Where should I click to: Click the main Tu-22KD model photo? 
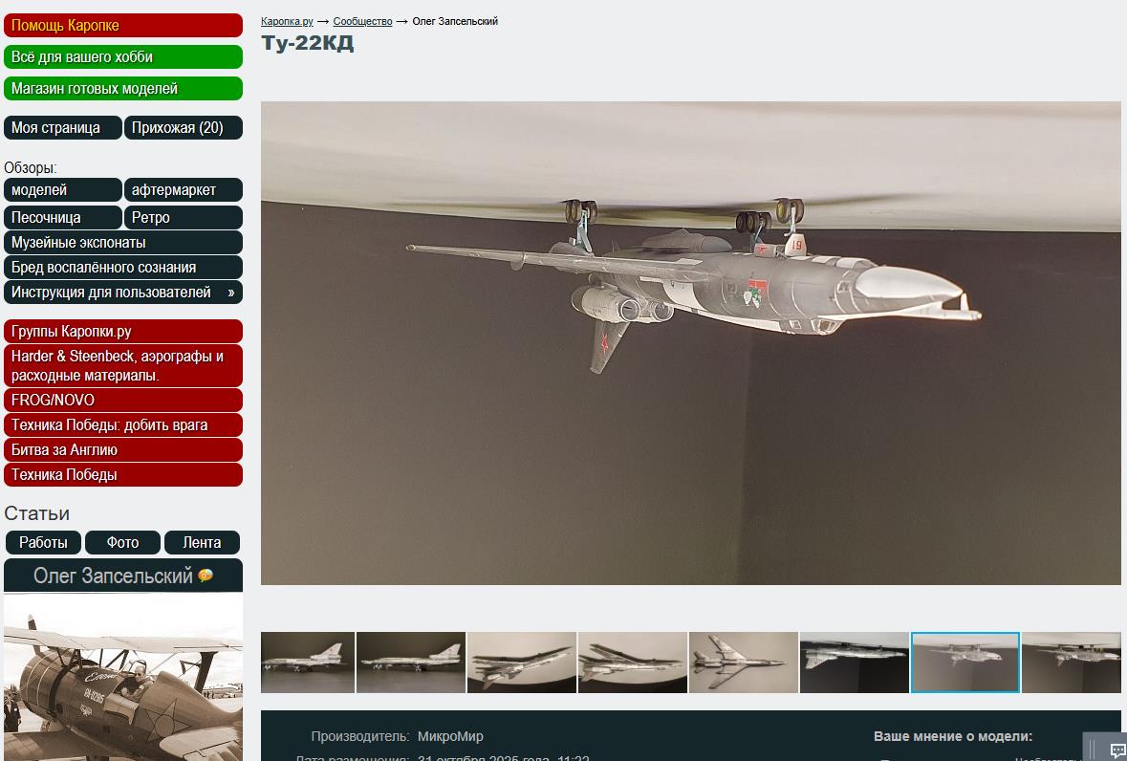pos(690,342)
